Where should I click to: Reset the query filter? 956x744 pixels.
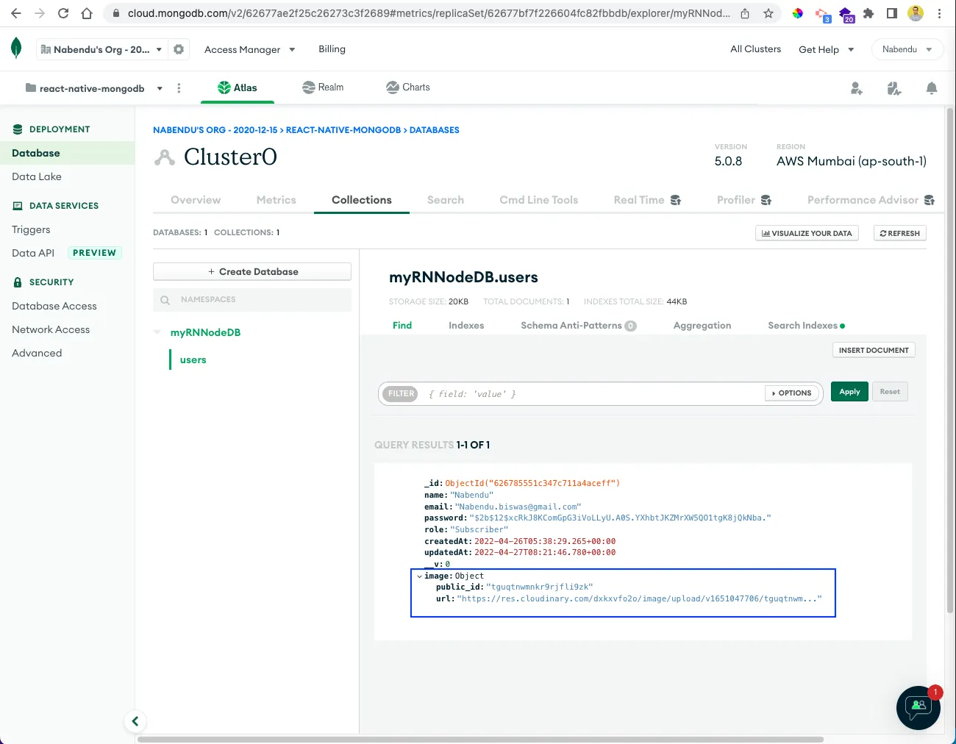(890, 392)
